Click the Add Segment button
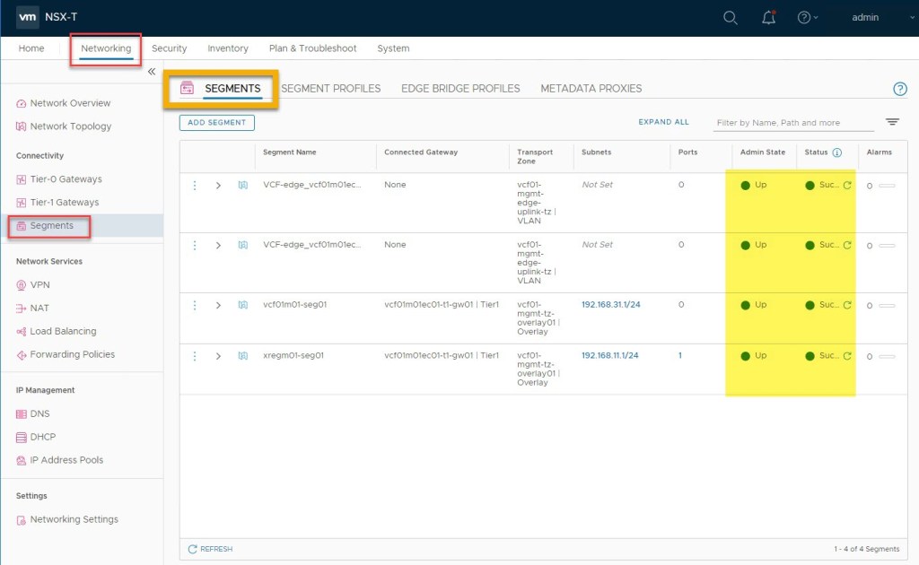Image resolution: width=919 pixels, height=565 pixels. click(217, 123)
